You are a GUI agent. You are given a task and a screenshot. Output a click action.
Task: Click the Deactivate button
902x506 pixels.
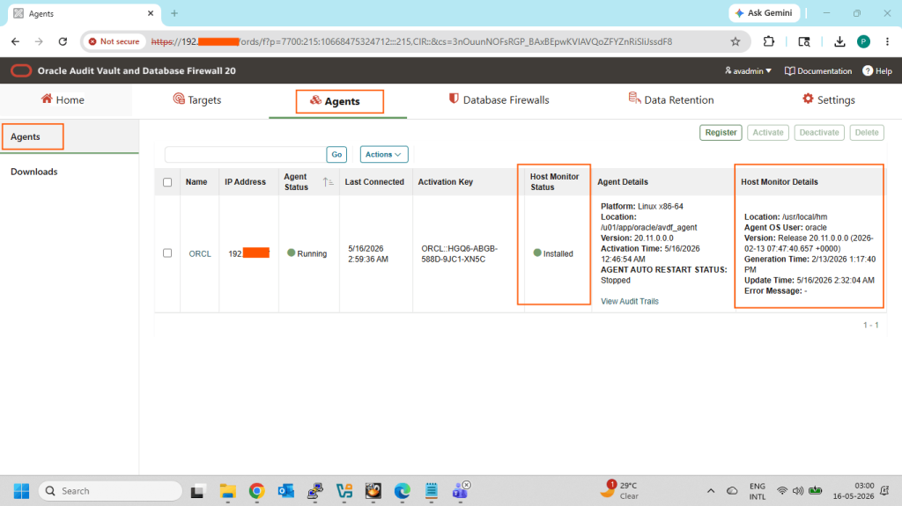[819, 132]
